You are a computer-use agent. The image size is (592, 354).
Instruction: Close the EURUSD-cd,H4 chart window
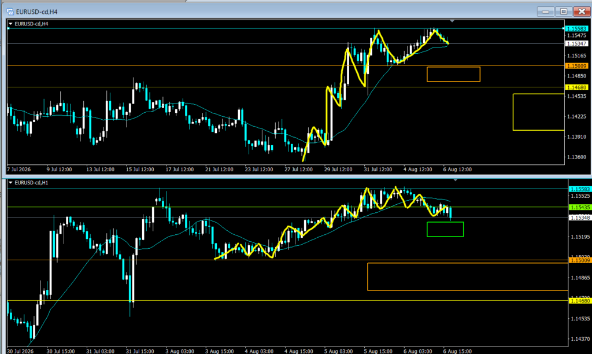[582, 12]
